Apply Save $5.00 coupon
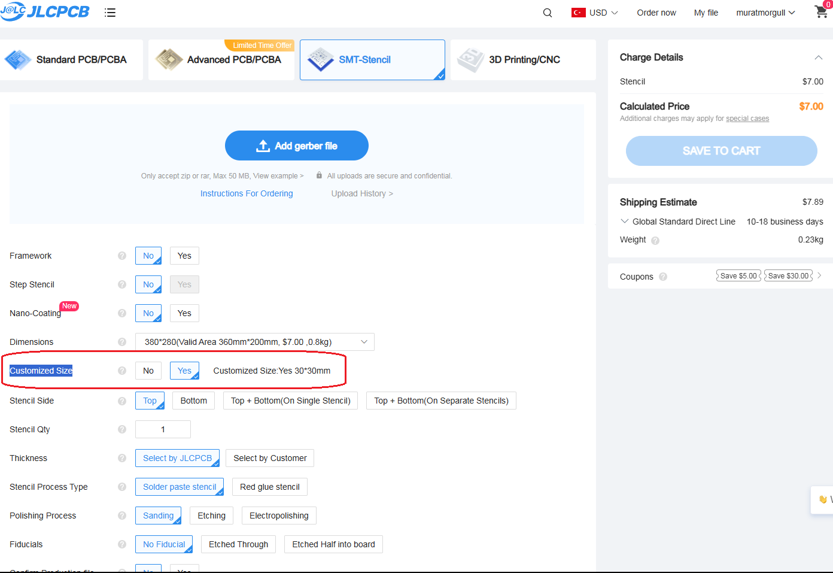 tap(738, 275)
